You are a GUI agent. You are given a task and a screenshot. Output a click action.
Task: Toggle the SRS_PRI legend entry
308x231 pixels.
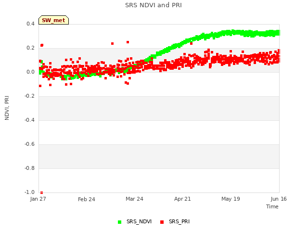pos(175,222)
